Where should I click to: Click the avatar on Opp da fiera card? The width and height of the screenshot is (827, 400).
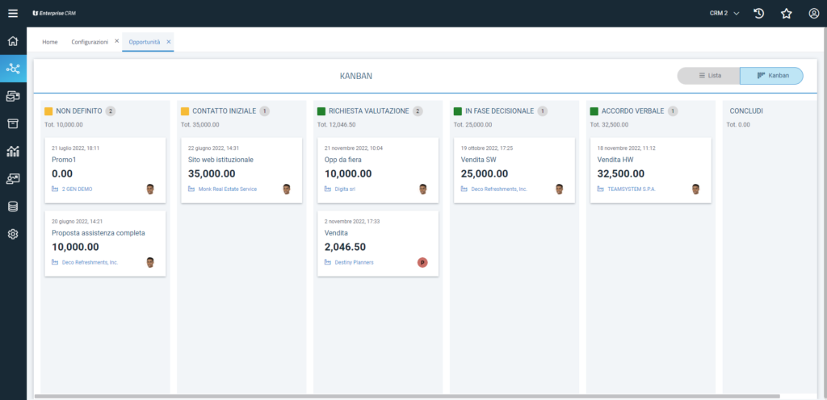click(x=422, y=189)
